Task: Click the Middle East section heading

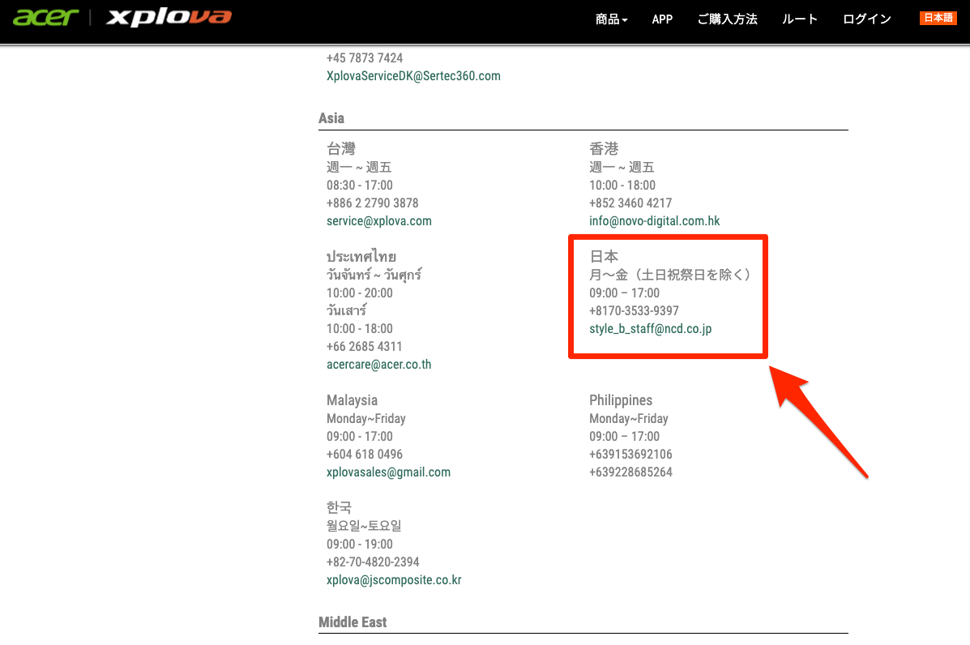Action: 353,622
